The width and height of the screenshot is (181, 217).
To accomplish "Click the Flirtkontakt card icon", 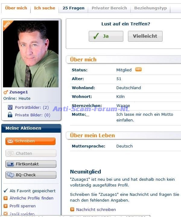I will 11,164.
